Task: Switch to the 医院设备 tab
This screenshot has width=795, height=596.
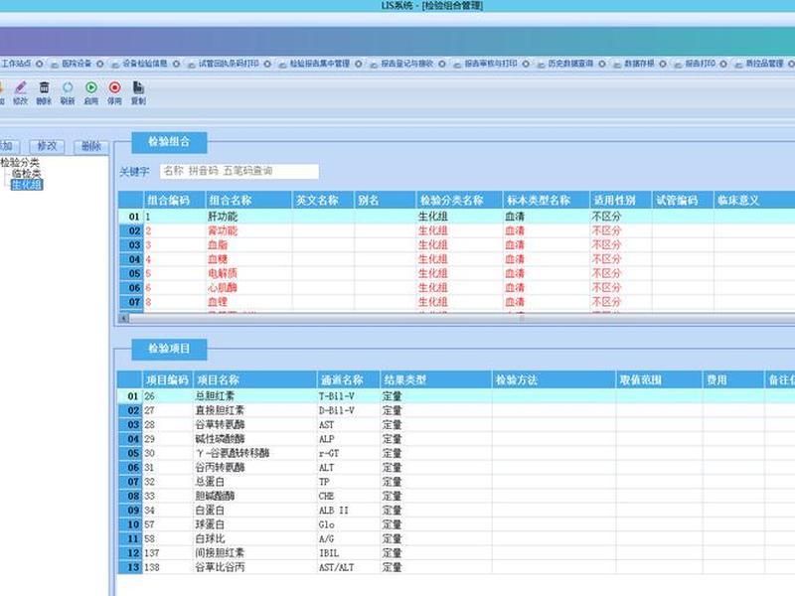Action: click(77, 64)
